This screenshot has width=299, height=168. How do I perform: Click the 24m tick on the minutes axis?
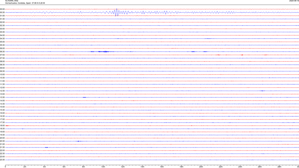click(240, 167)
